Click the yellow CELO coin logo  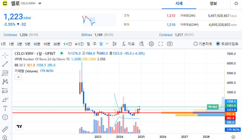tap(5, 3)
